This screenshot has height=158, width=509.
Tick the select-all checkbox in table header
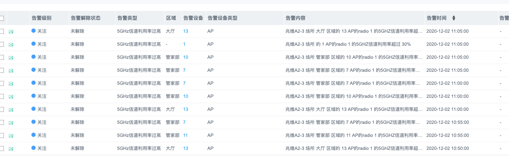click(x=2, y=18)
